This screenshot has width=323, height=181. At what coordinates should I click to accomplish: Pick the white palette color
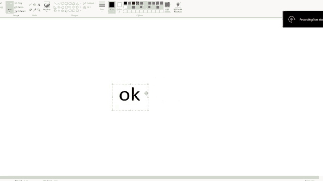[126, 7]
